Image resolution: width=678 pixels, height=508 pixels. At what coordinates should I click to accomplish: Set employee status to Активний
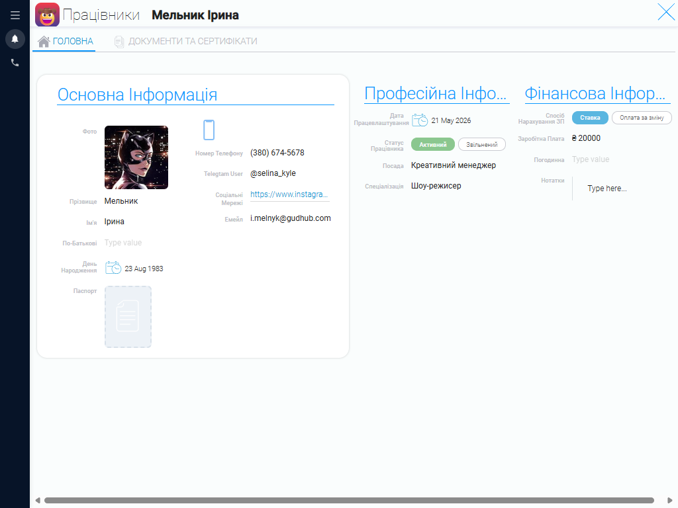pos(433,144)
